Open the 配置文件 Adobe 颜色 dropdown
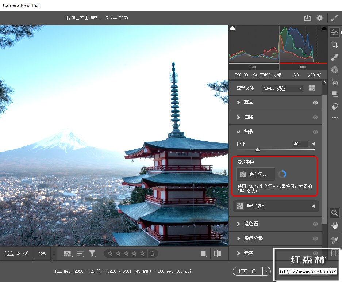Screen dimensions: 342x282 (x=282, y=88)
